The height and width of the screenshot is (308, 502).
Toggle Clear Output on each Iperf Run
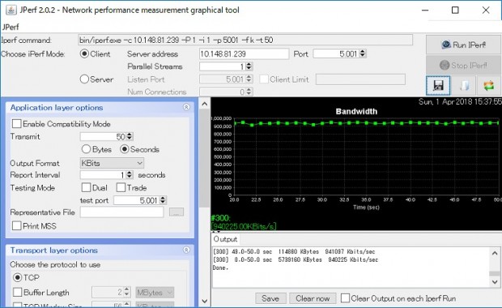pos(345,298)
